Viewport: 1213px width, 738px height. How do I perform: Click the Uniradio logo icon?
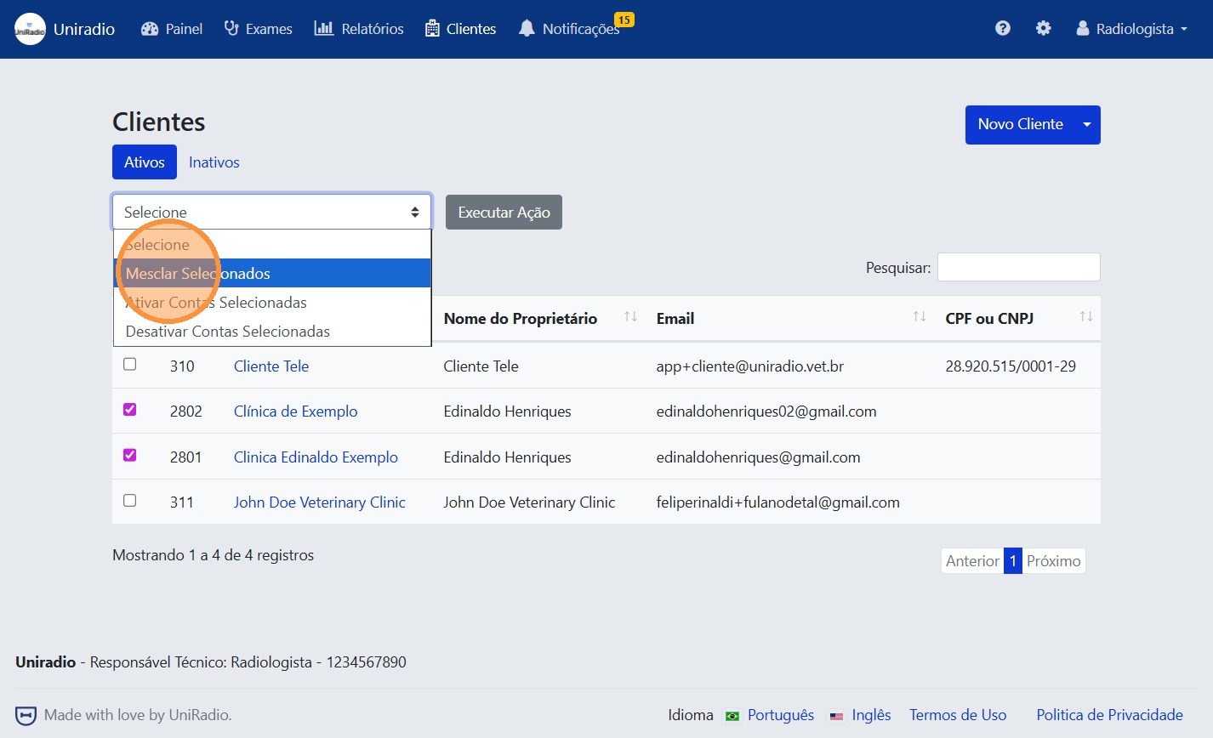[x=30, y=29]
